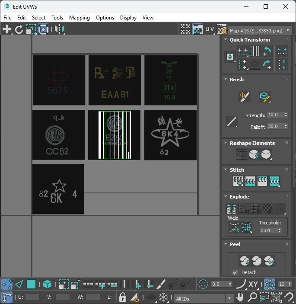The height and width of the screenshot is (304, 296).
Task: Open the Map #13 texture dropdown
Action: click(260, 31)
